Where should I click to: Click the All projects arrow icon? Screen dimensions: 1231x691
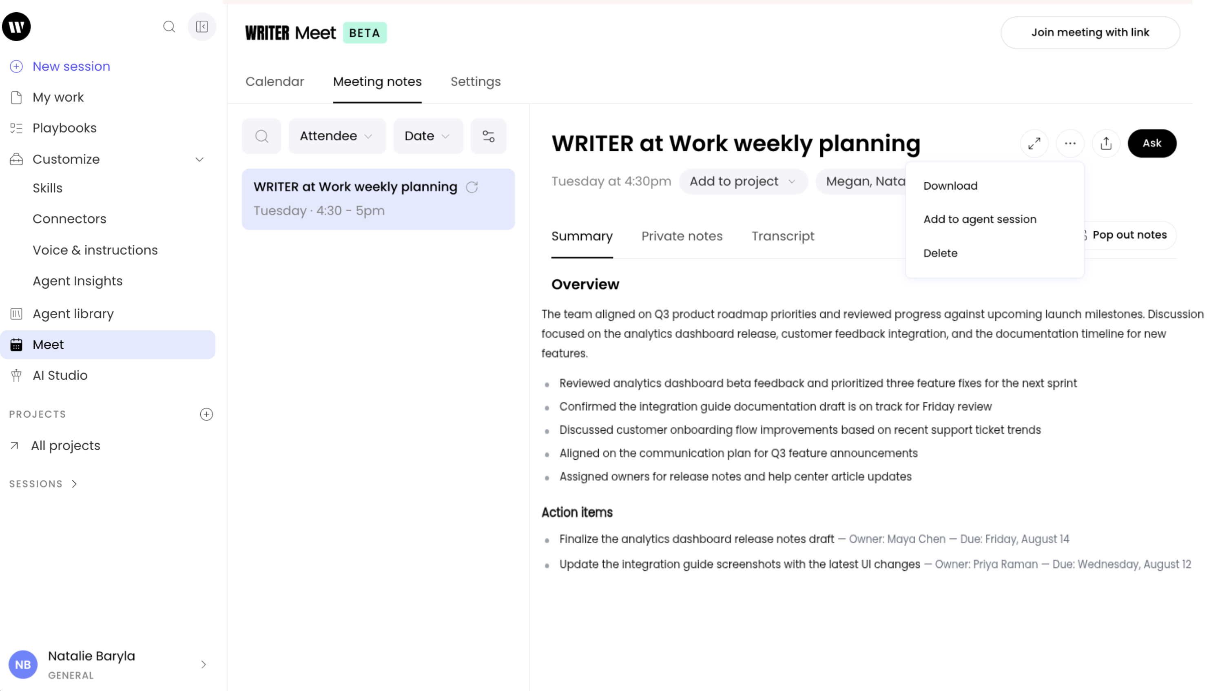tap(14, 446)
